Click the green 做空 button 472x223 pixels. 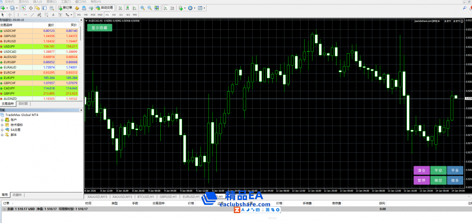[x=438, y=180]
